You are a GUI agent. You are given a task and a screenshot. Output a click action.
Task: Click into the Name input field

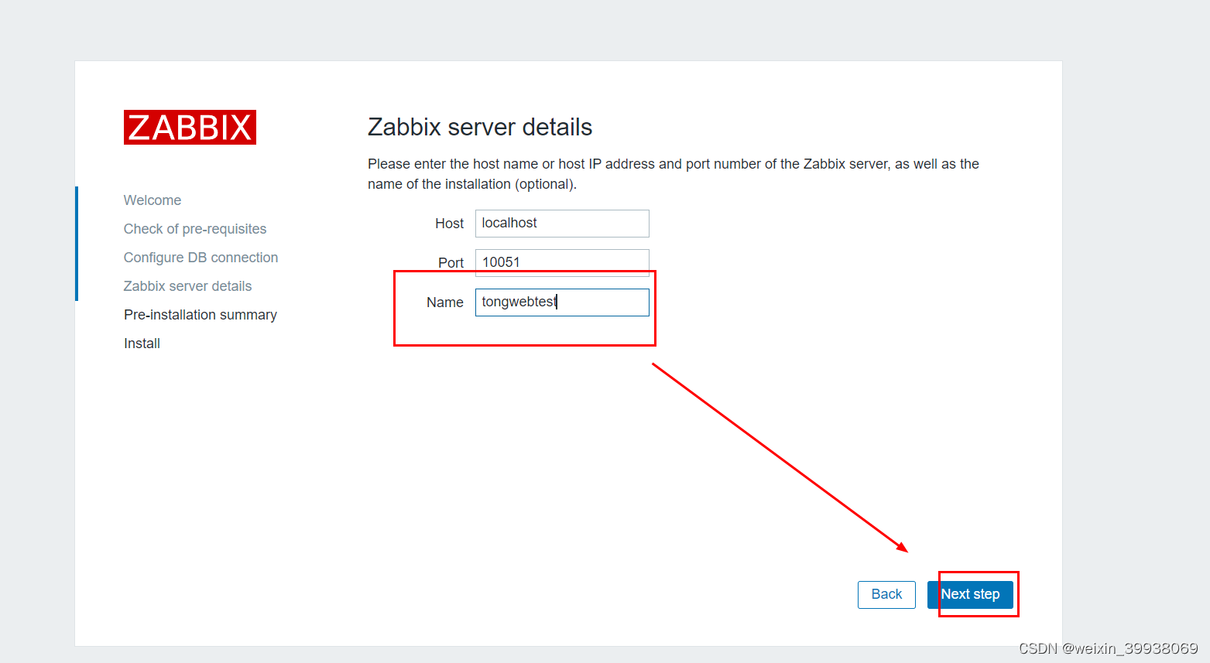(562, 302)
